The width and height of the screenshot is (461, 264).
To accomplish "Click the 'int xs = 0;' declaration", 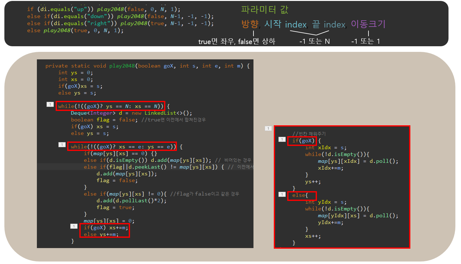I will point(76,79).
